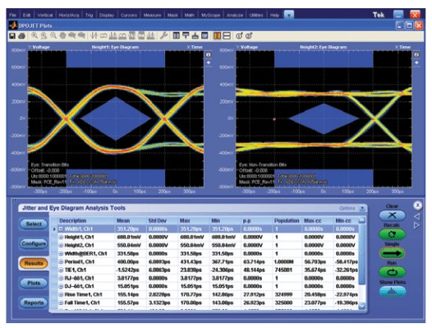Image resolution: width=432 pixels, height=328 pixels.
Task: Click the Single arrow button
Action: pos(392,253)
